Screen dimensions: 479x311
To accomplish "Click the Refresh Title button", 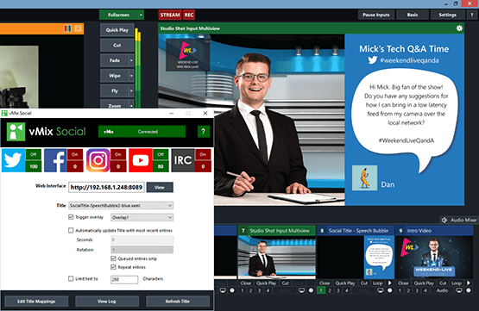I will (178, 302).
